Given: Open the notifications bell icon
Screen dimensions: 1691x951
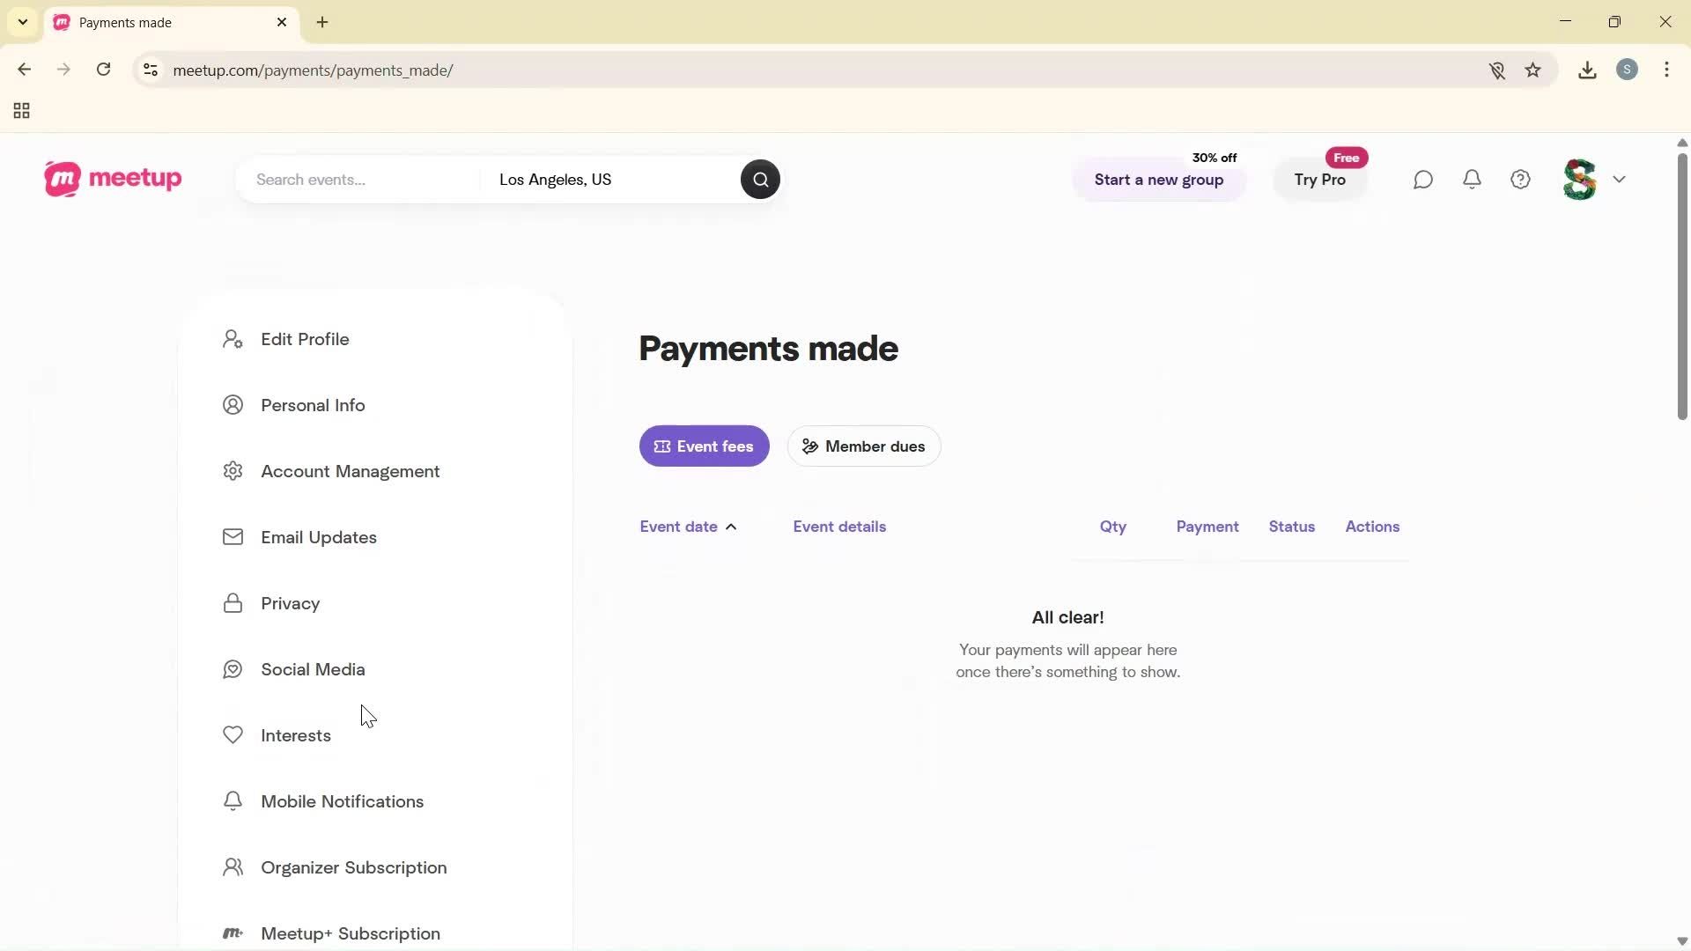Looking at the screenshot, I should (x=1472, y=180).
